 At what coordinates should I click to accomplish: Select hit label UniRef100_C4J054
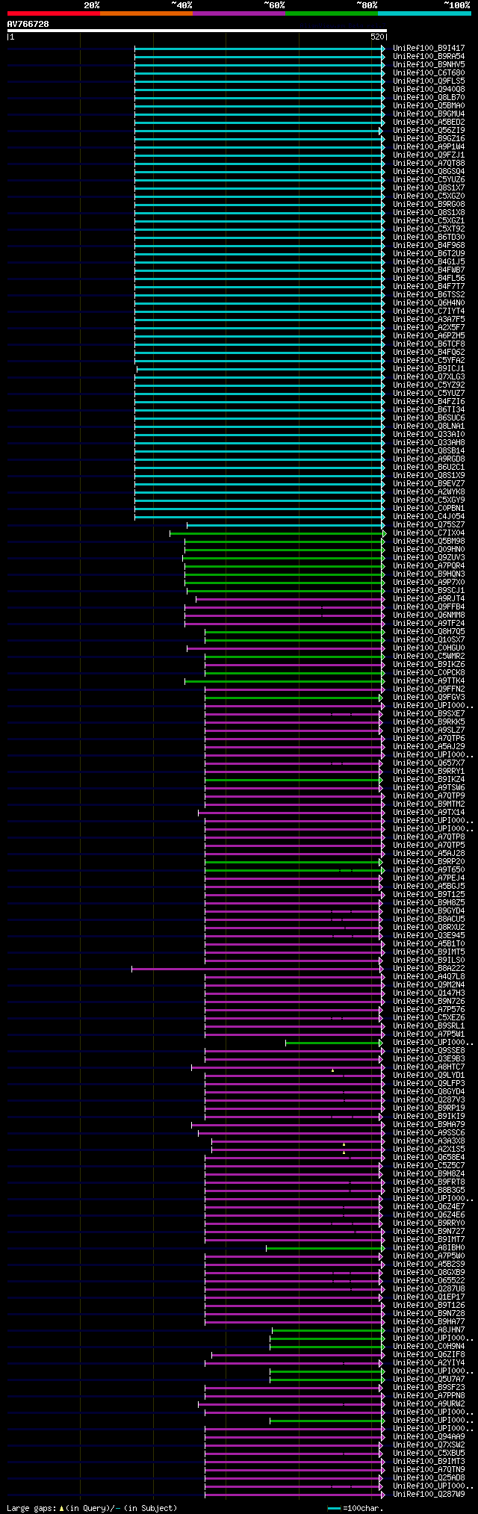429,516
